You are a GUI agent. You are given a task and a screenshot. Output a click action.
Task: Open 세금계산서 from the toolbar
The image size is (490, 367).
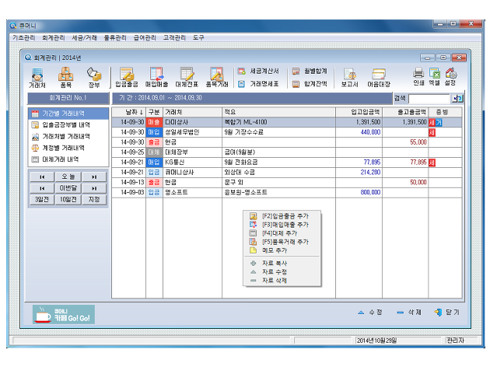pos(258,72)
